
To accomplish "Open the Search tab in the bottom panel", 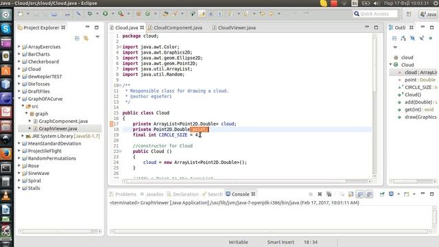I will (212, 194).
